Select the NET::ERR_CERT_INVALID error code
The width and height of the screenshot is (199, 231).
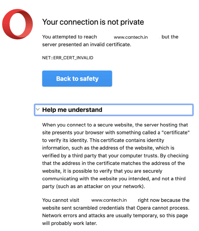click(68, 57)
